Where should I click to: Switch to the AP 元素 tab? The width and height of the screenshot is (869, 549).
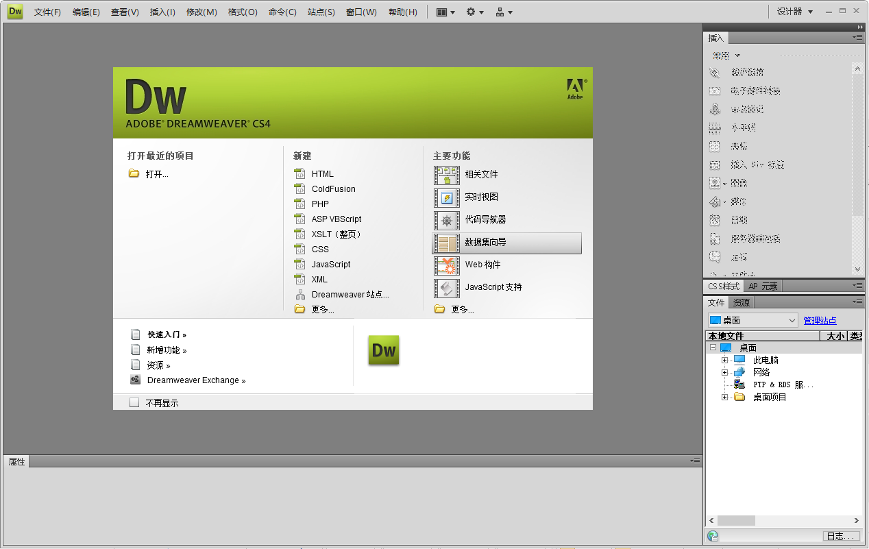pyautogui.click(x=763, y=286)
